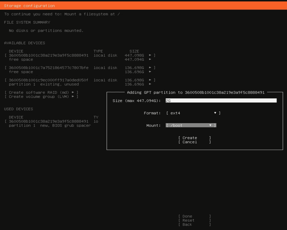The height and width of the screenshot is (230, 287).
Task: Select the Back button at bottom
Action: coord(195,225)
